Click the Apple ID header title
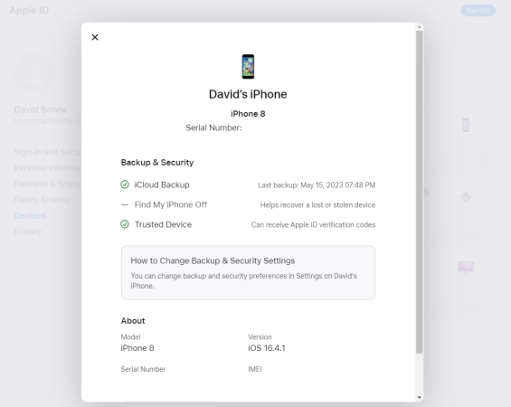This screenshot has height=407, width=511. [x=29, y=11]
